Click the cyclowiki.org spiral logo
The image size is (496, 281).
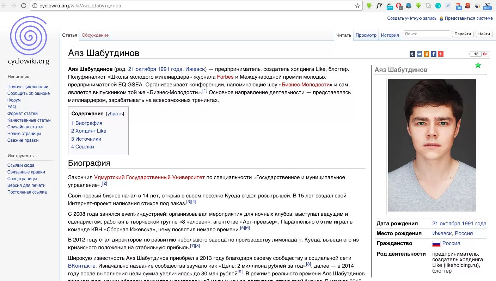29,41
